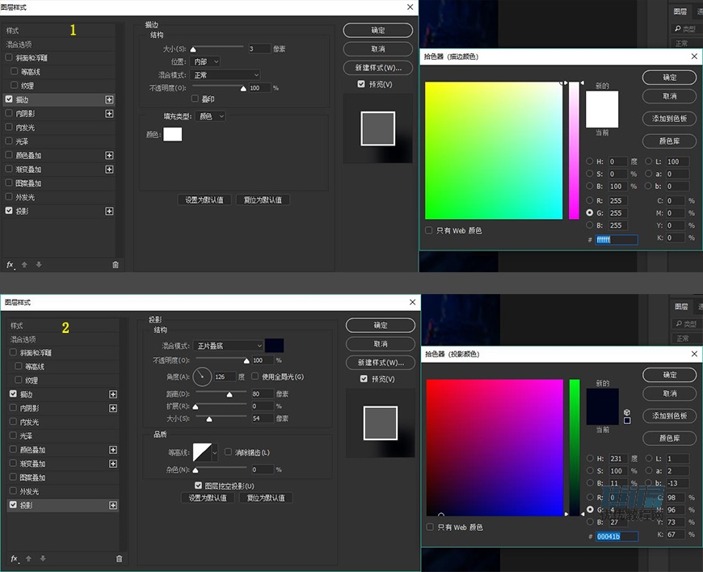703x572 pixels.
Task: Toggle 使用全局光 global light checkbox
Action: coord(255,376)
